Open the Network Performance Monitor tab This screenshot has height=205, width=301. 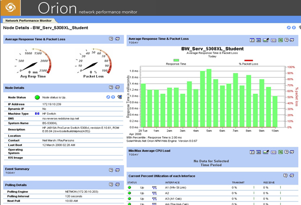tap(29, 20)
